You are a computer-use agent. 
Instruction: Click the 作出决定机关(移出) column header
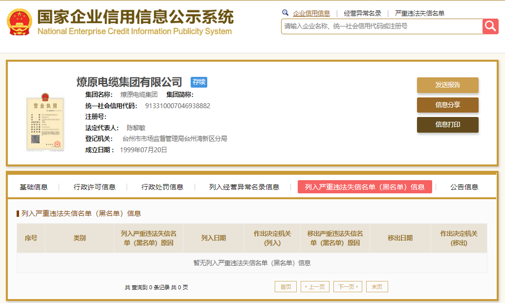click(x=459, y=238)
